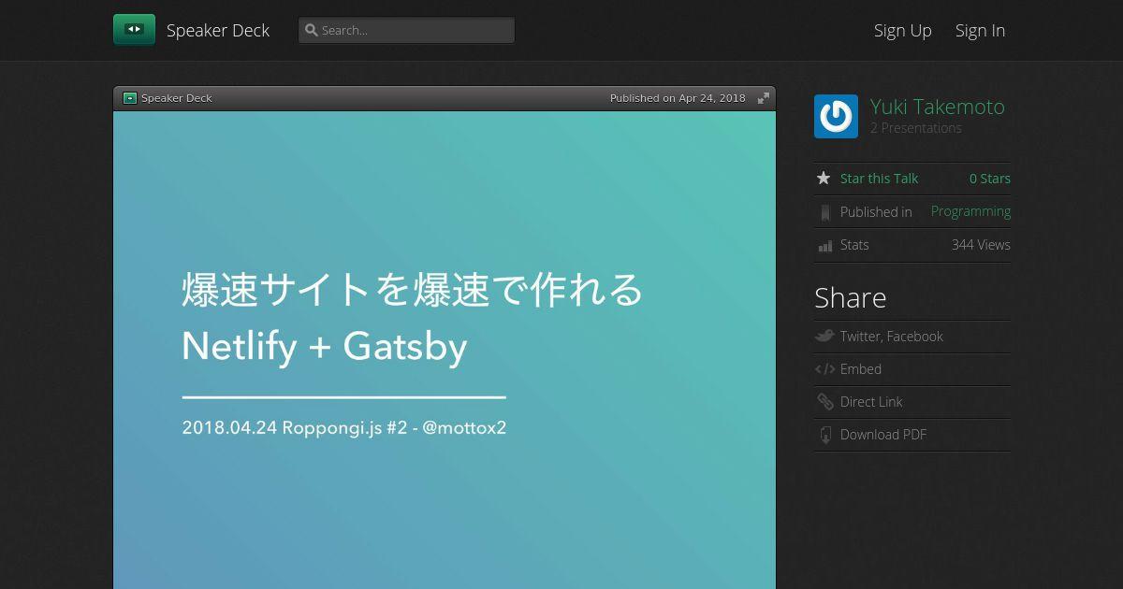Expand the slide player to fullscreen
Image resolution: width=1123 pixels, height=589 pixels.
click(764, 98)
